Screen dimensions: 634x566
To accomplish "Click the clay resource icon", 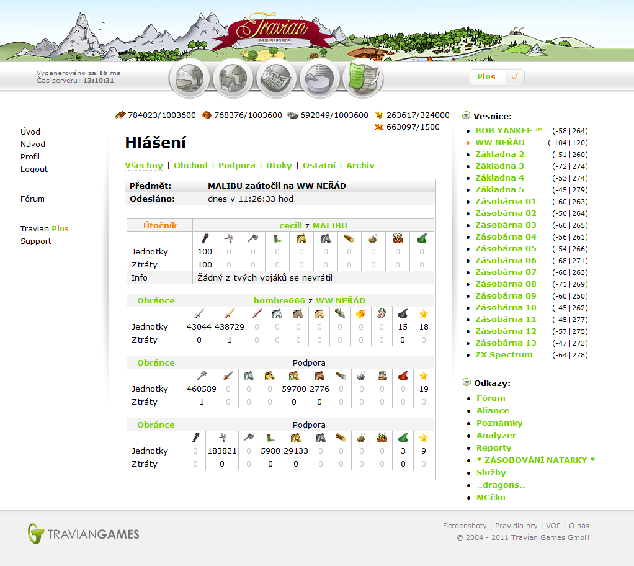I will pos(207,115).
